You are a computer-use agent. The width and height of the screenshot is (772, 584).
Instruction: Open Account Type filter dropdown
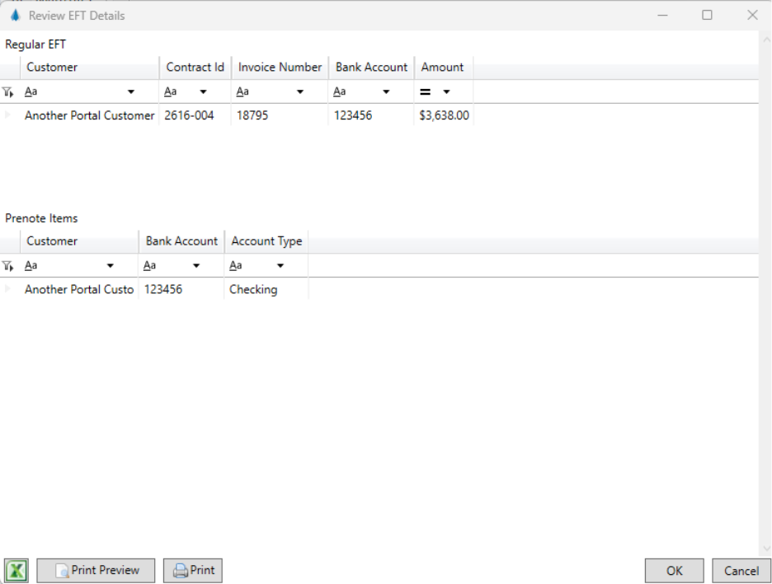point(280,266)
